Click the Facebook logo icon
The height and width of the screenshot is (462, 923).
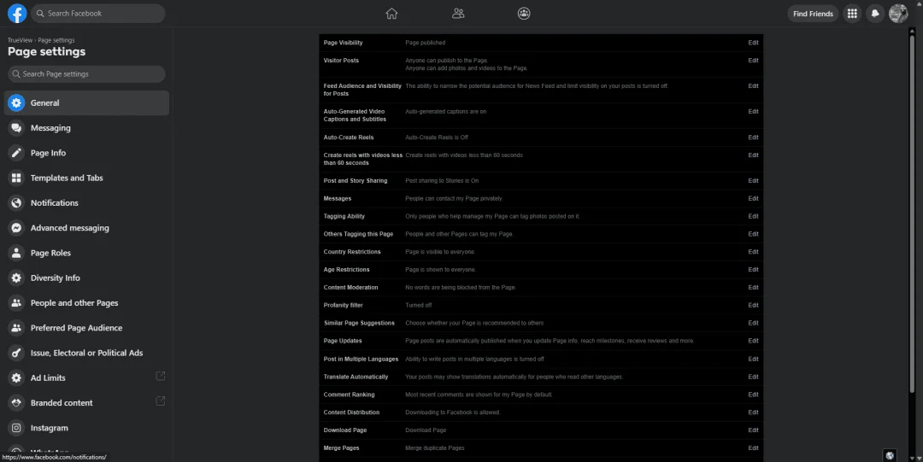[17, 13]
